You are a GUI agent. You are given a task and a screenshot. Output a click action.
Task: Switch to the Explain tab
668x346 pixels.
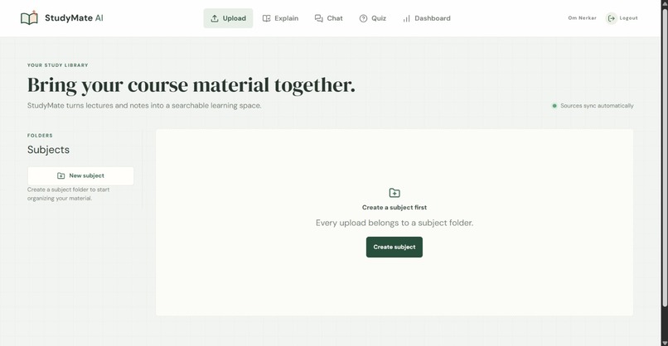click(x=280, y=18)
